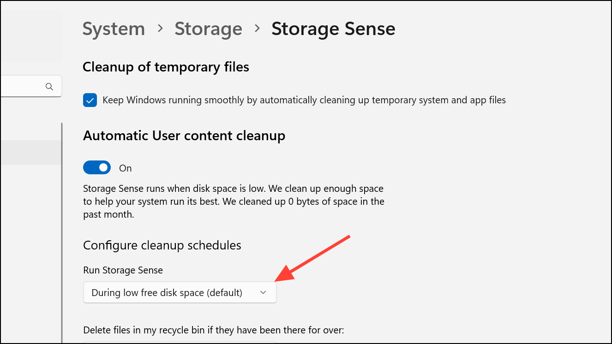612x344 pixels.
Task: Click the chevron between System and Storage
Action: [x=160, y=29]
